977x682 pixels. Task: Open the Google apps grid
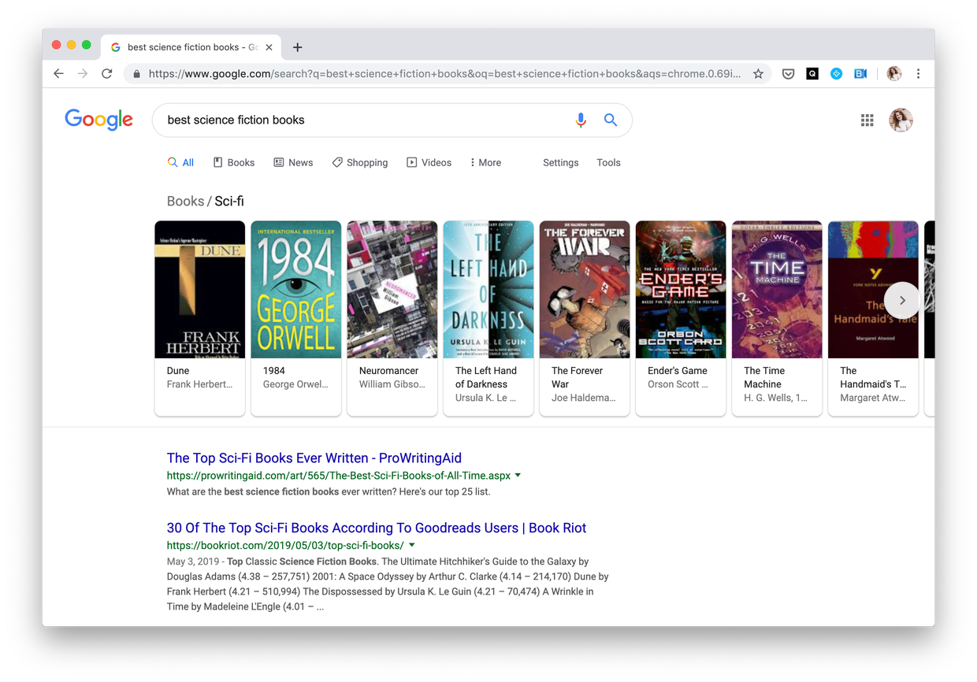[867, 120]
